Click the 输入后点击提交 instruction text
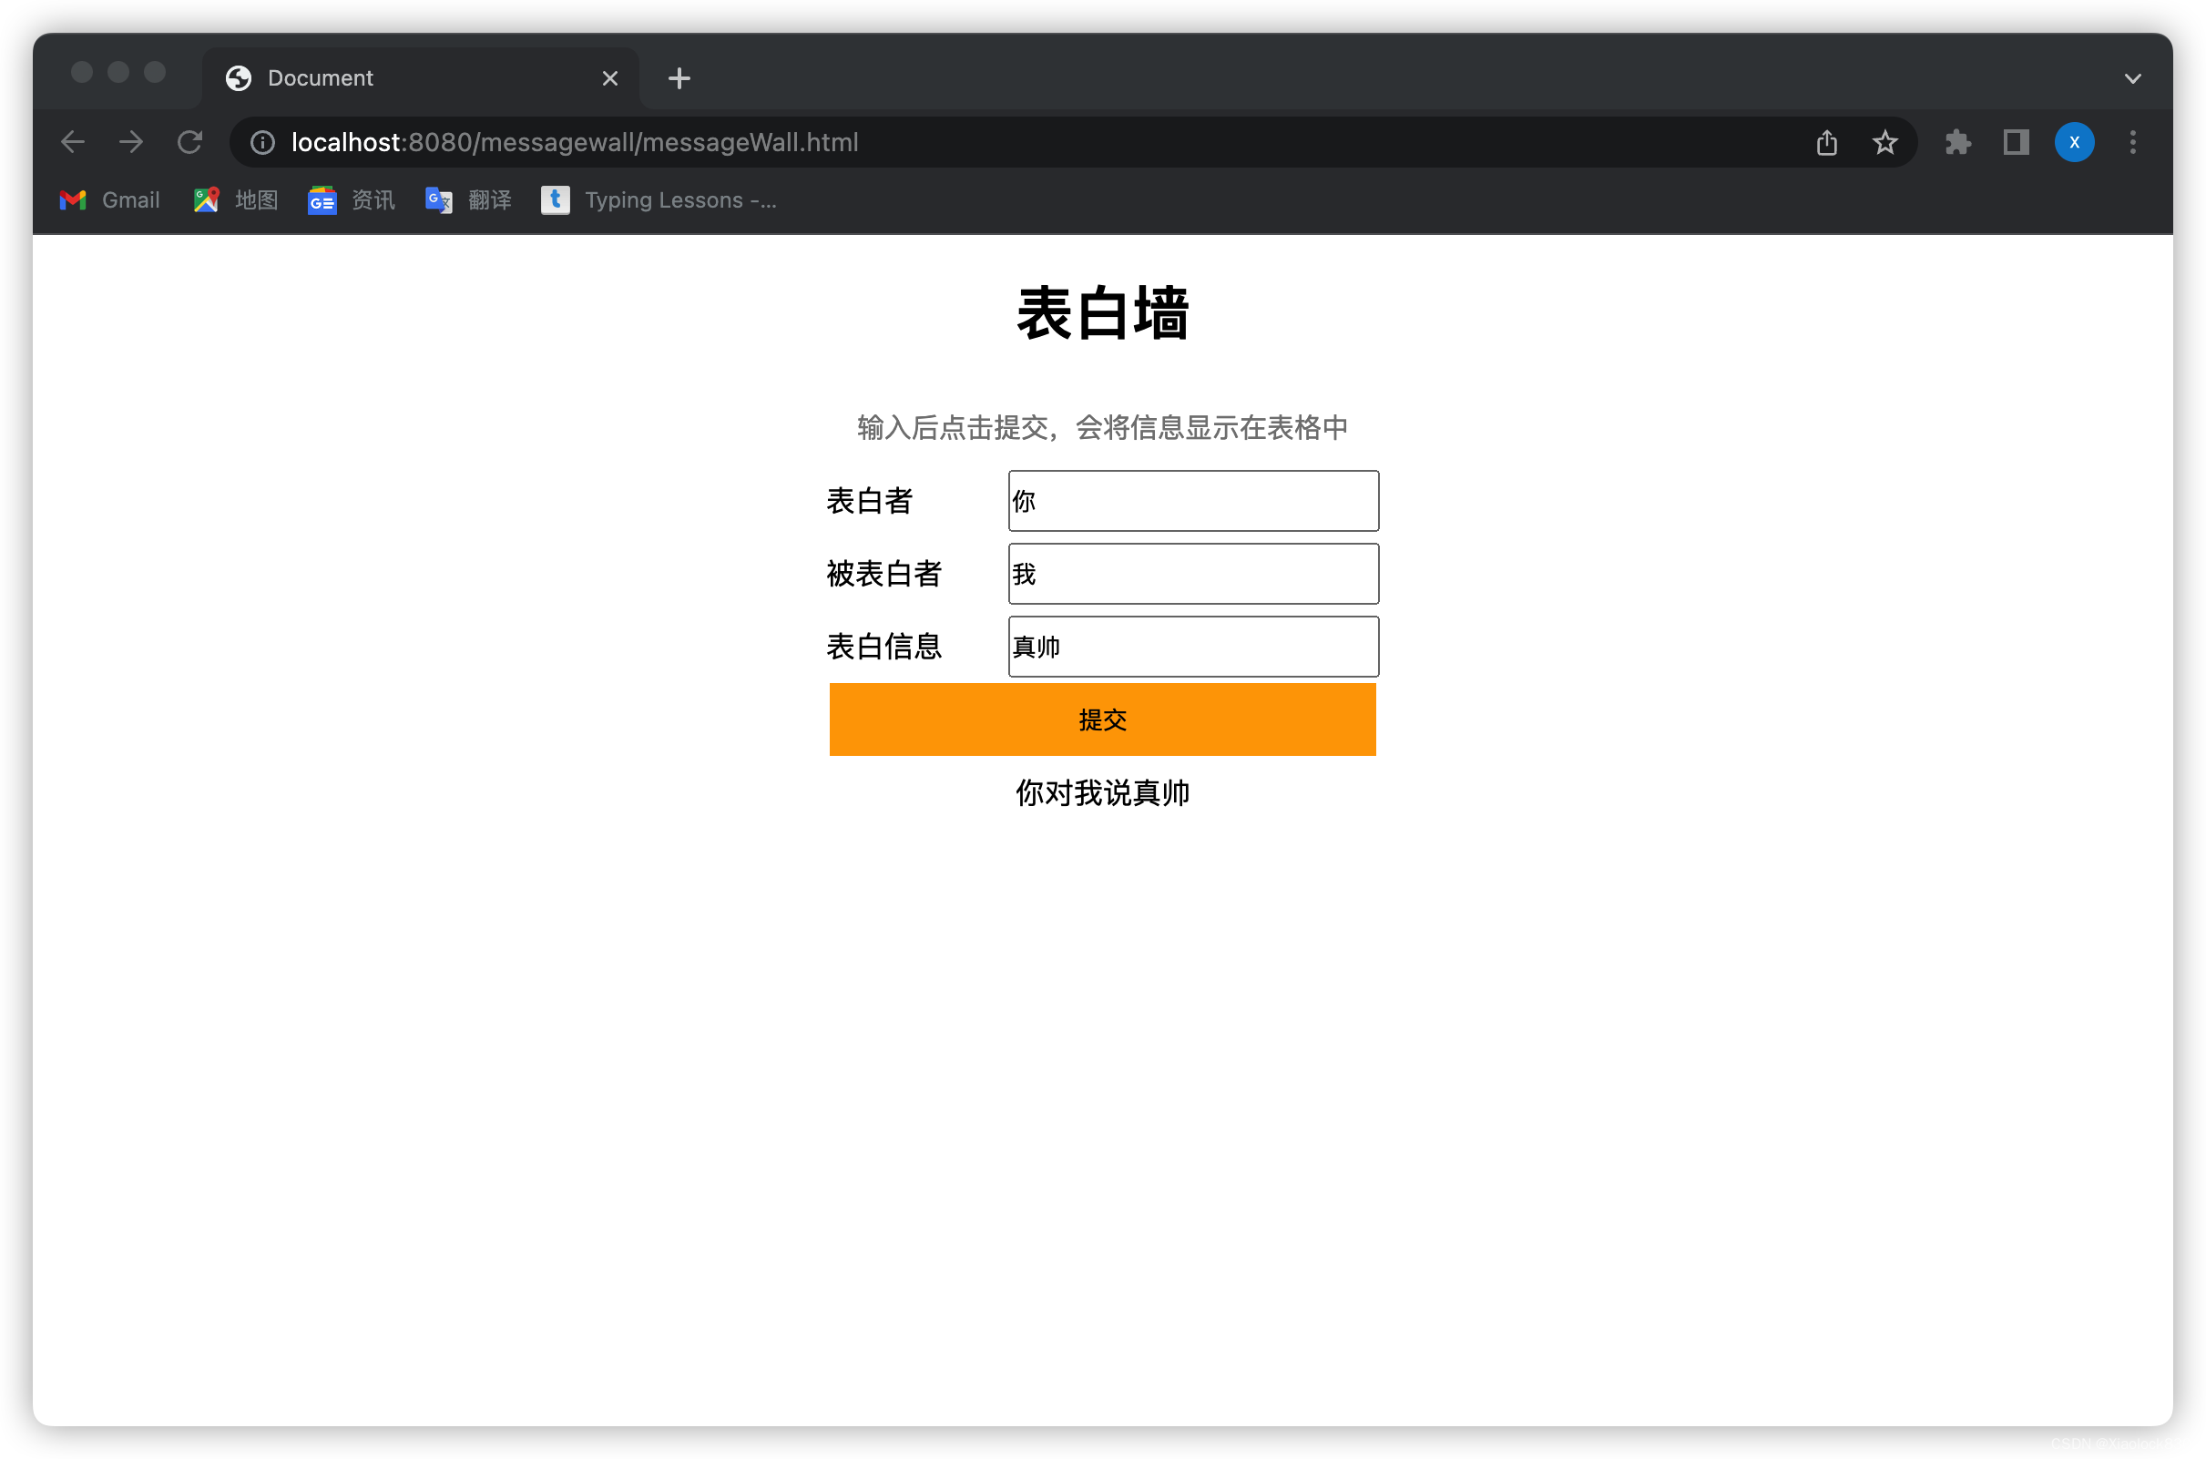Image resolution: width=2206 pixels, height=1459 pixels. (1102, 428)
